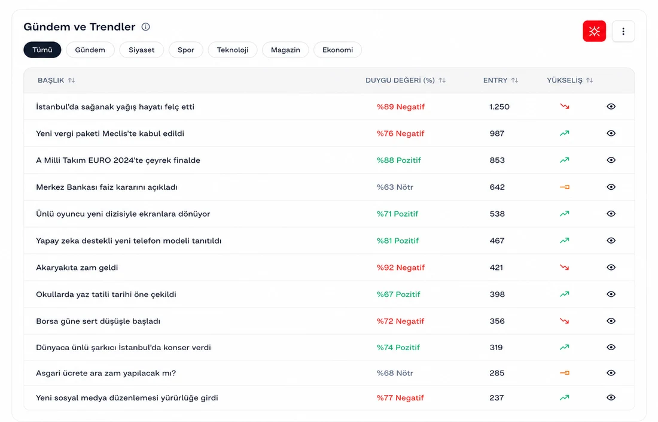Click orange neutral arrow for Merkez Bankası row
Image resolution: width=658 pixels, height=422 pixels.
[565, 187]
